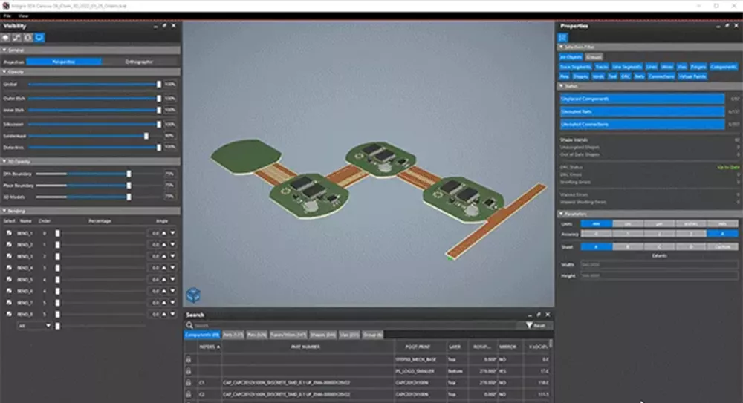Switch to the Pins tab in Search
Image resolution: width=743 pixels, height=403 pixels.
[256, 335]
